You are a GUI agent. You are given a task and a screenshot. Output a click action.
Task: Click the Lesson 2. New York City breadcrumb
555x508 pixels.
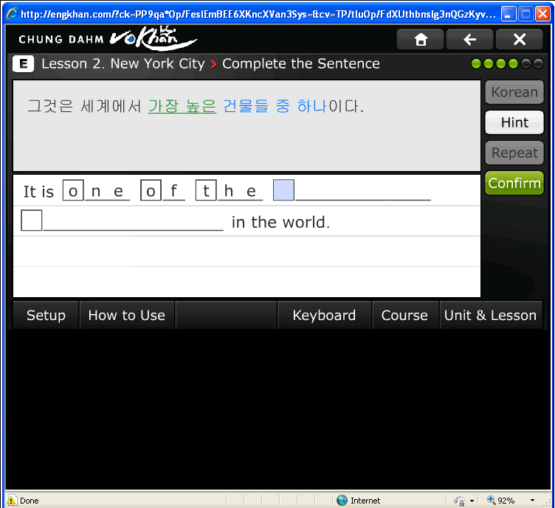(x=123, y=64)
